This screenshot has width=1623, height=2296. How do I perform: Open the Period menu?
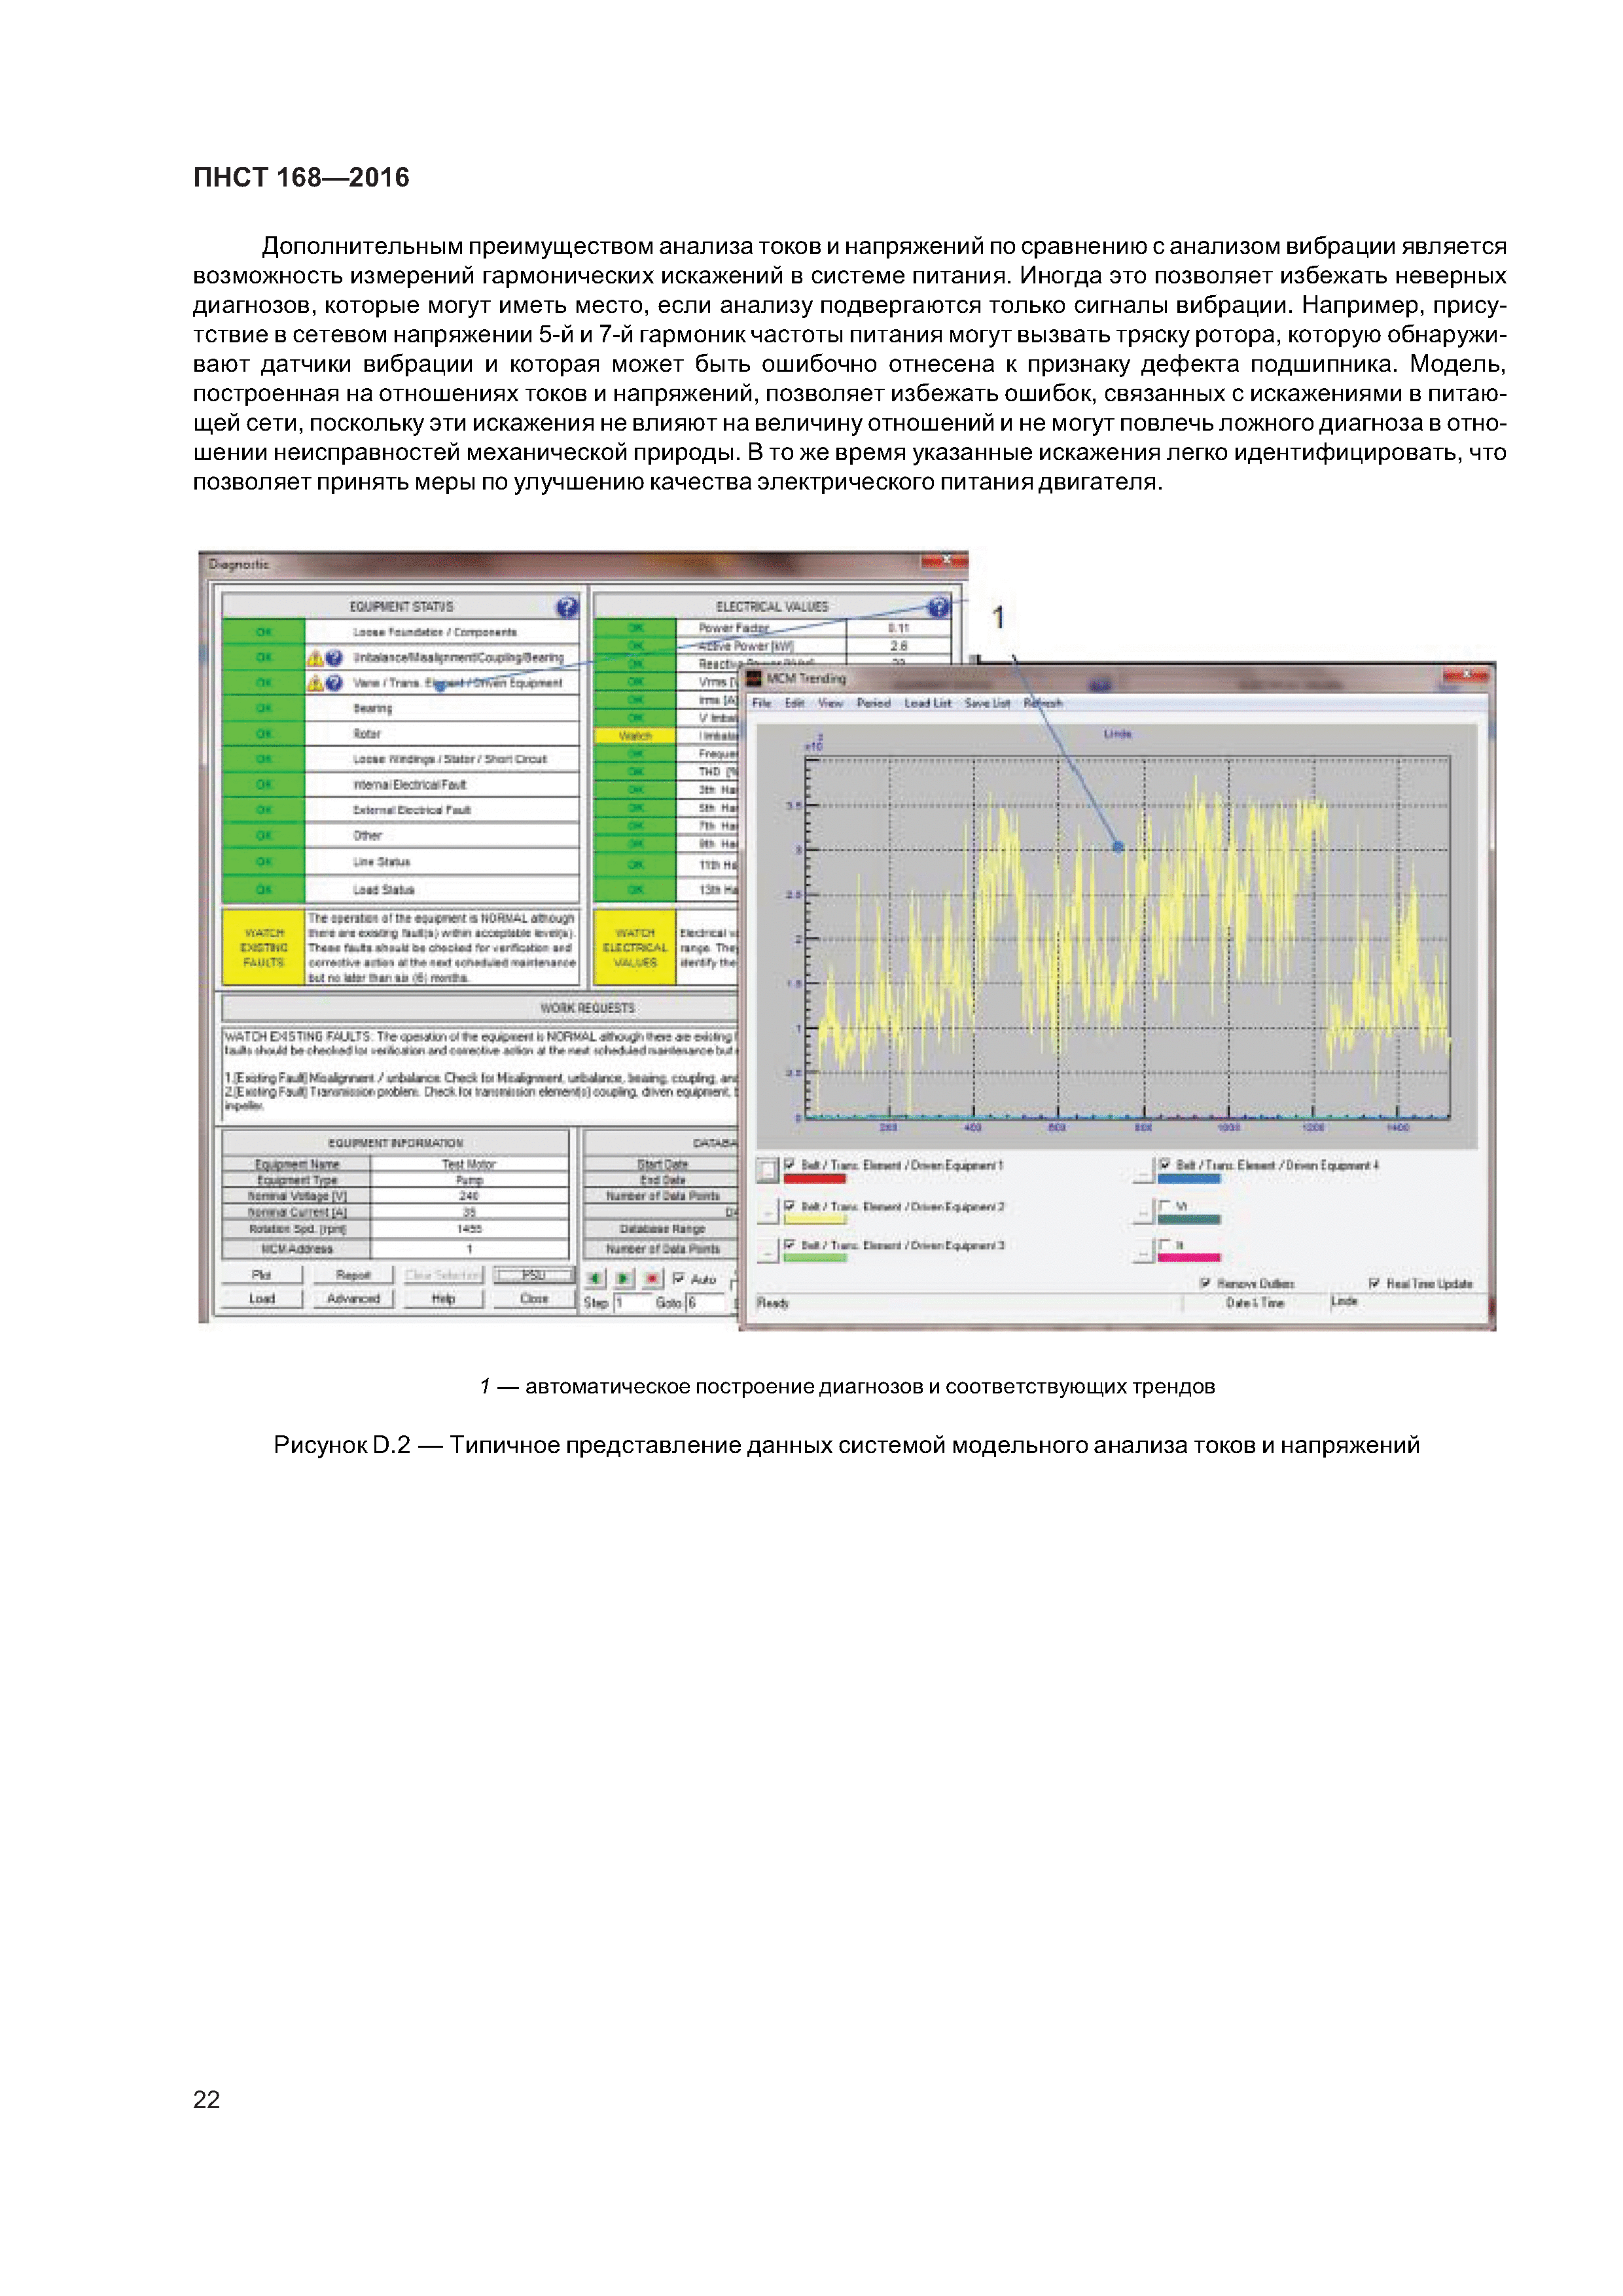(873, 703)
